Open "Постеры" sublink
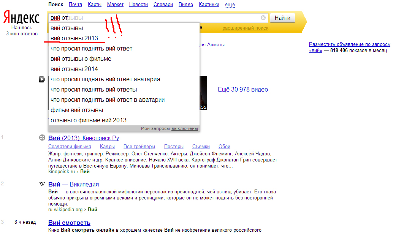Screen dimensions: 412x234 [174, 147]
